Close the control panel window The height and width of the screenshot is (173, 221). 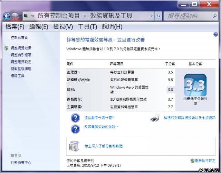pyautogui.click(x=209, y=4)
